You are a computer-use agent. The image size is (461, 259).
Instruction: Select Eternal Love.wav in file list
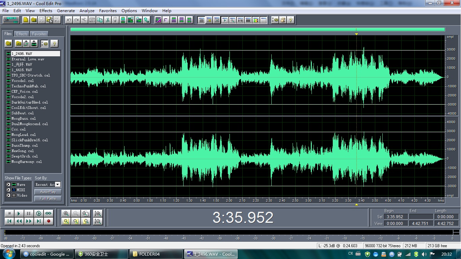click(28, 59)
